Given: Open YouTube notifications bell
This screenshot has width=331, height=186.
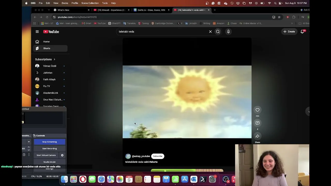Looking at the screenshot, I should (x=302, y=32).
